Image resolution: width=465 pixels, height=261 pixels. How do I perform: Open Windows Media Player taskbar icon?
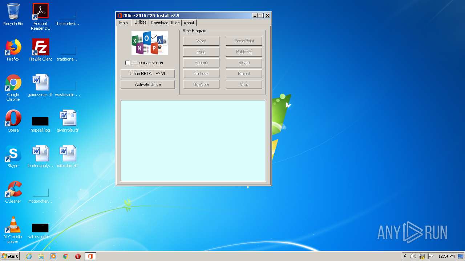pyautogui.click(x=53, y=256)
